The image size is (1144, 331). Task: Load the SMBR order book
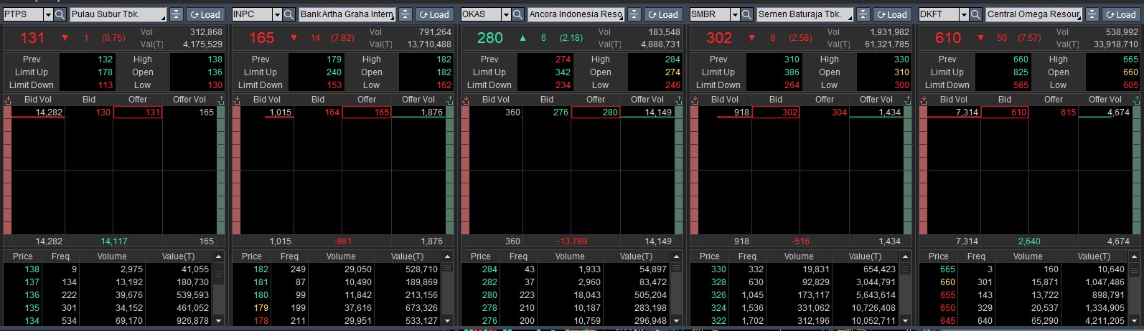(892, 14)
